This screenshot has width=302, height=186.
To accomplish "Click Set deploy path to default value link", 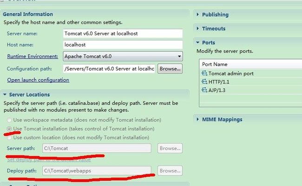I will coord(49,160).
